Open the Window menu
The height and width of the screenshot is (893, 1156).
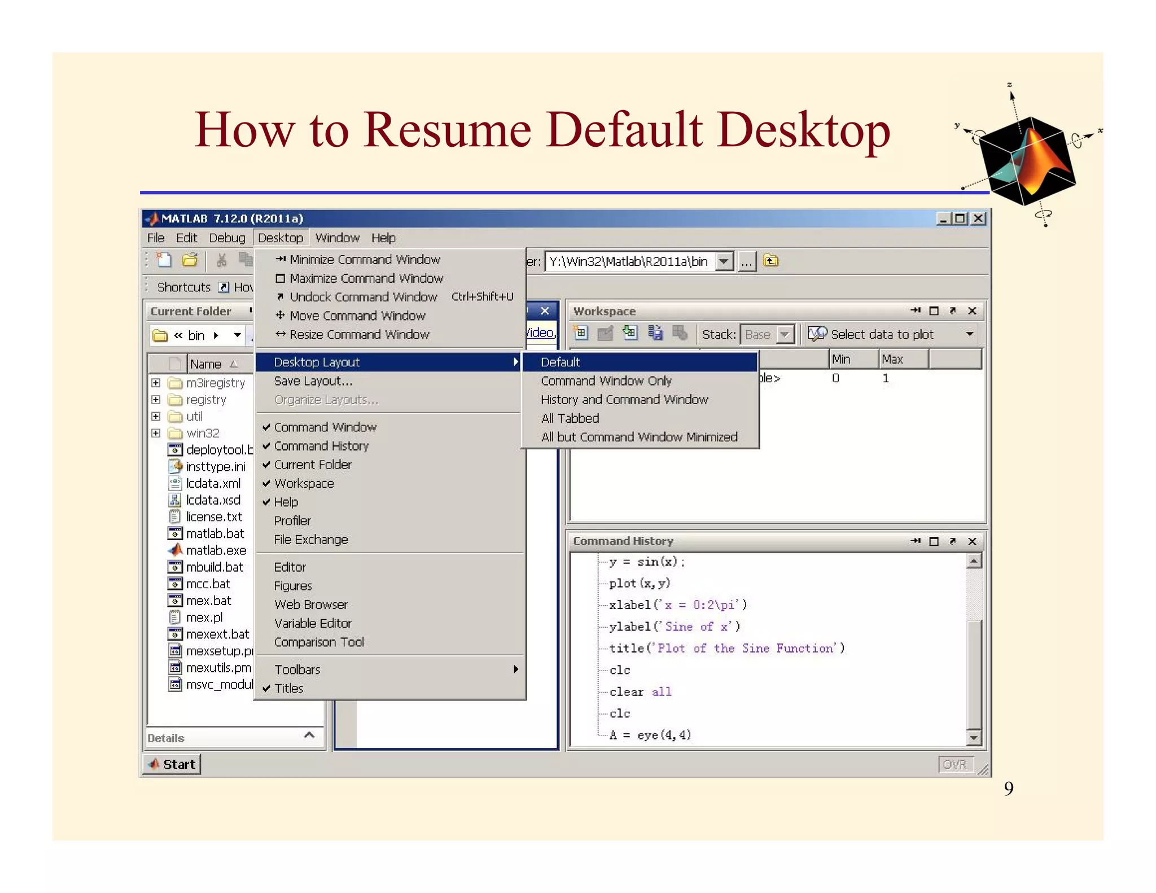click(x=337, y=238)
